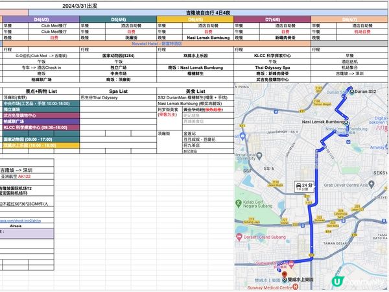This screenshot has height=292, width=389.
Task: Select the D4(4/3) purple header cell
Action: 40,19
